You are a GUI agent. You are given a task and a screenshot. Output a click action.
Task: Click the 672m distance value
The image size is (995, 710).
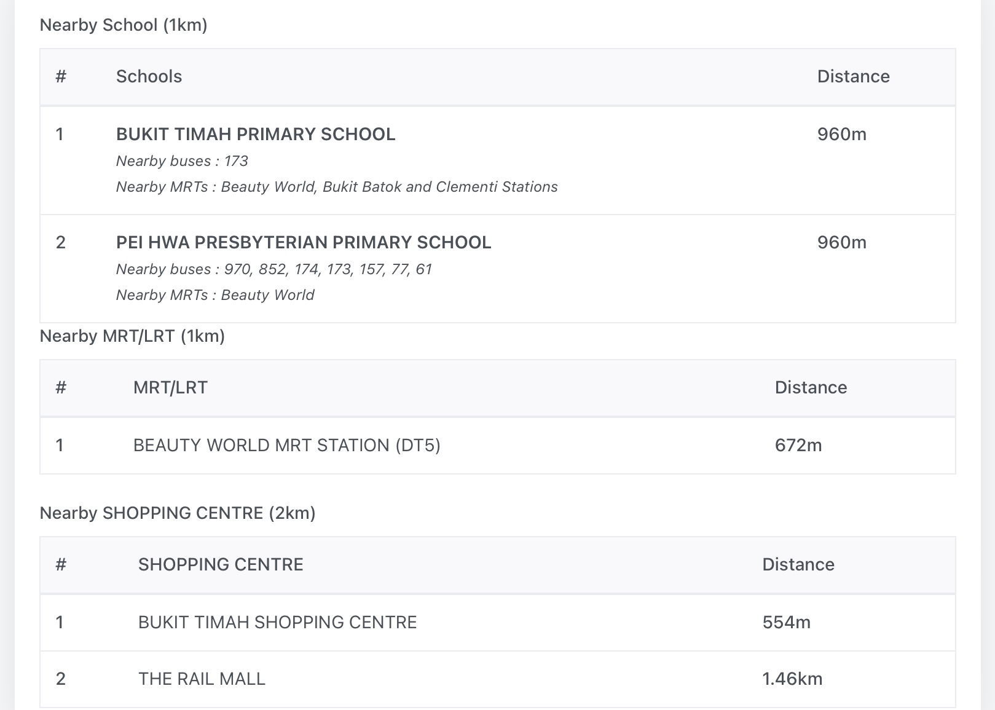point(798,445)
